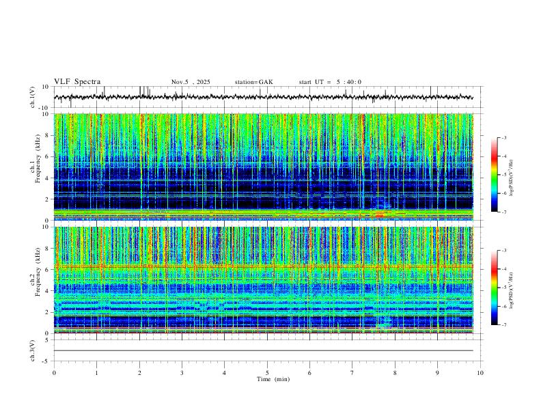Select the ch.1 "Frequency (kHz)" axis label
The image size is (541, 418).
(38, 158)
